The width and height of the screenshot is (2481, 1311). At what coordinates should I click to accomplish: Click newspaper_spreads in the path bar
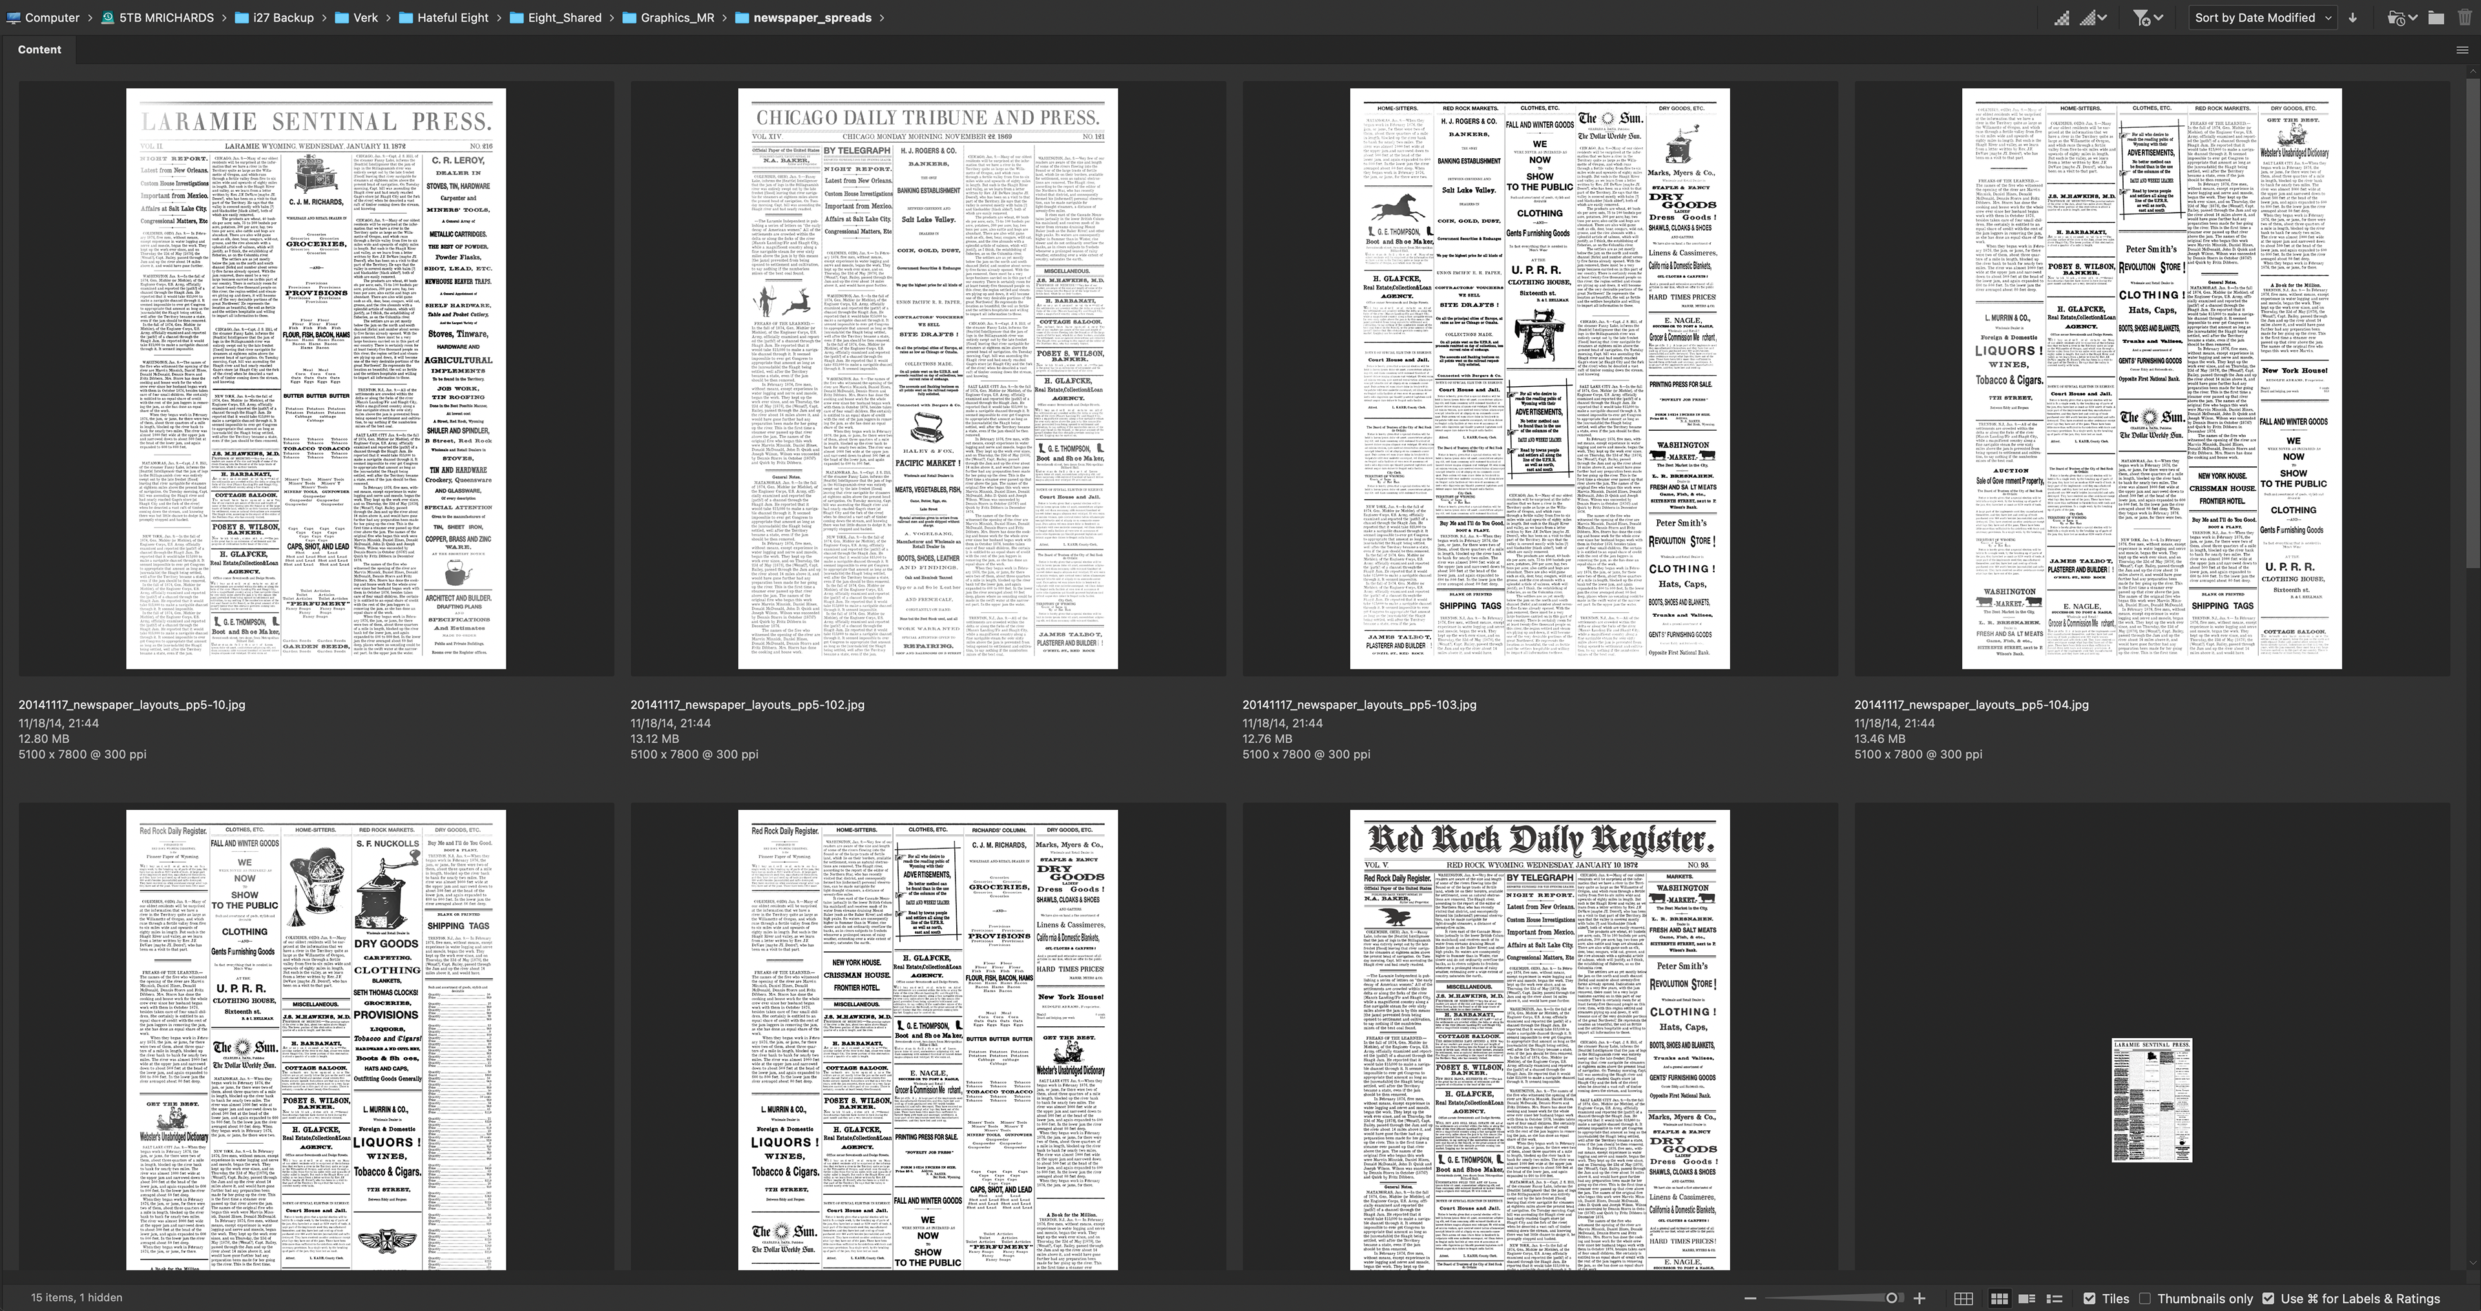[812, 17]
